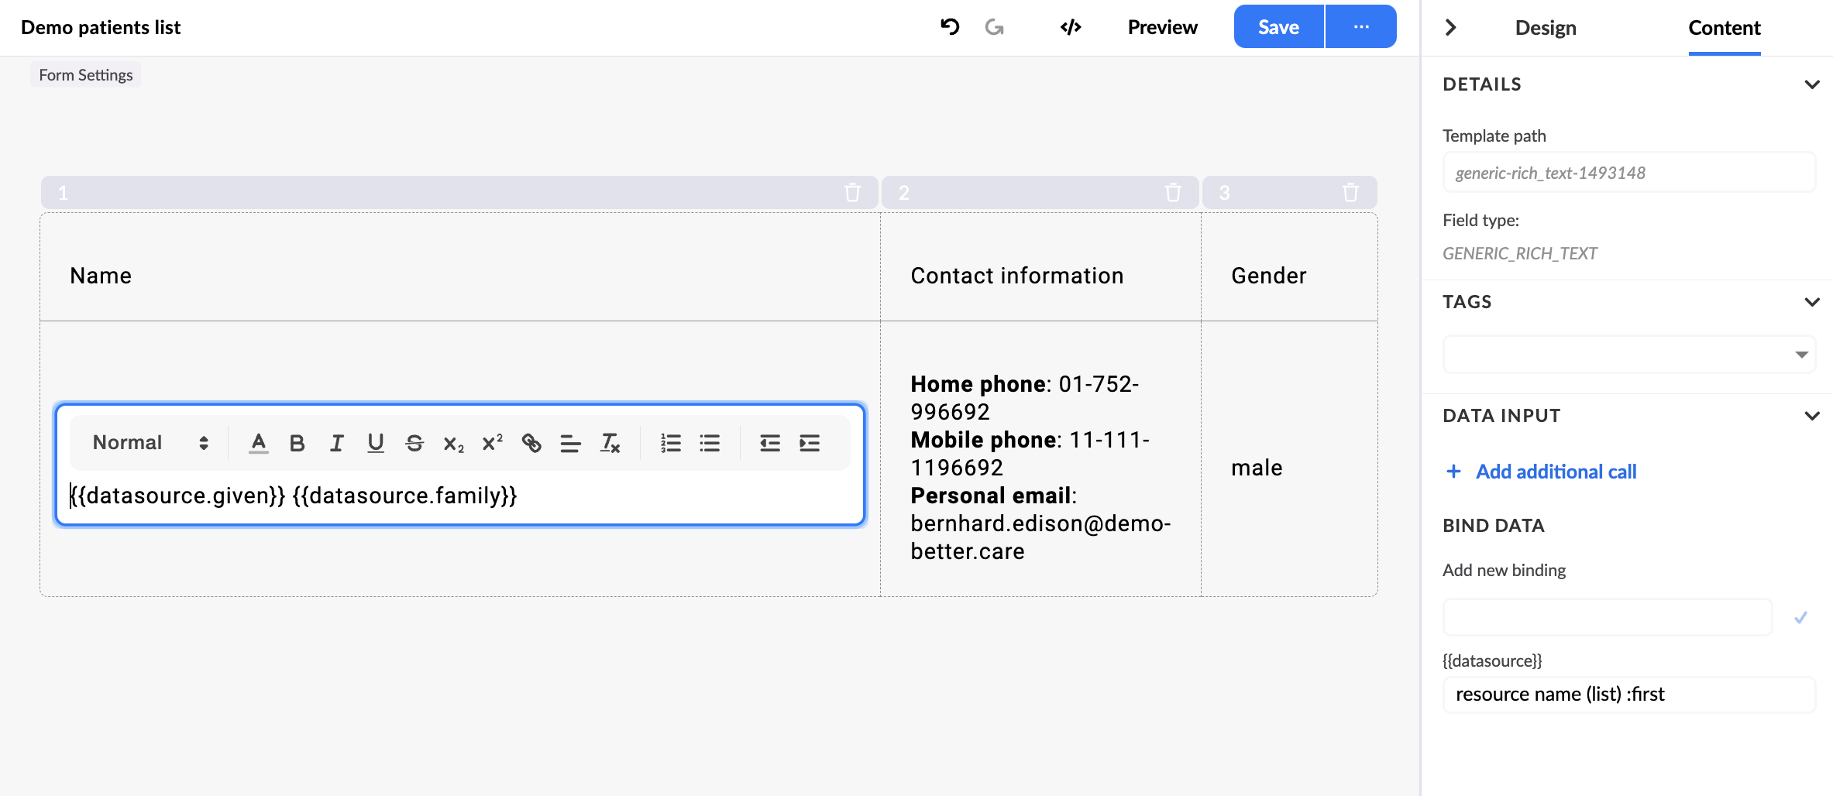Toggle bold formatting
The image size is (1833, 796).
pos(297,443)
